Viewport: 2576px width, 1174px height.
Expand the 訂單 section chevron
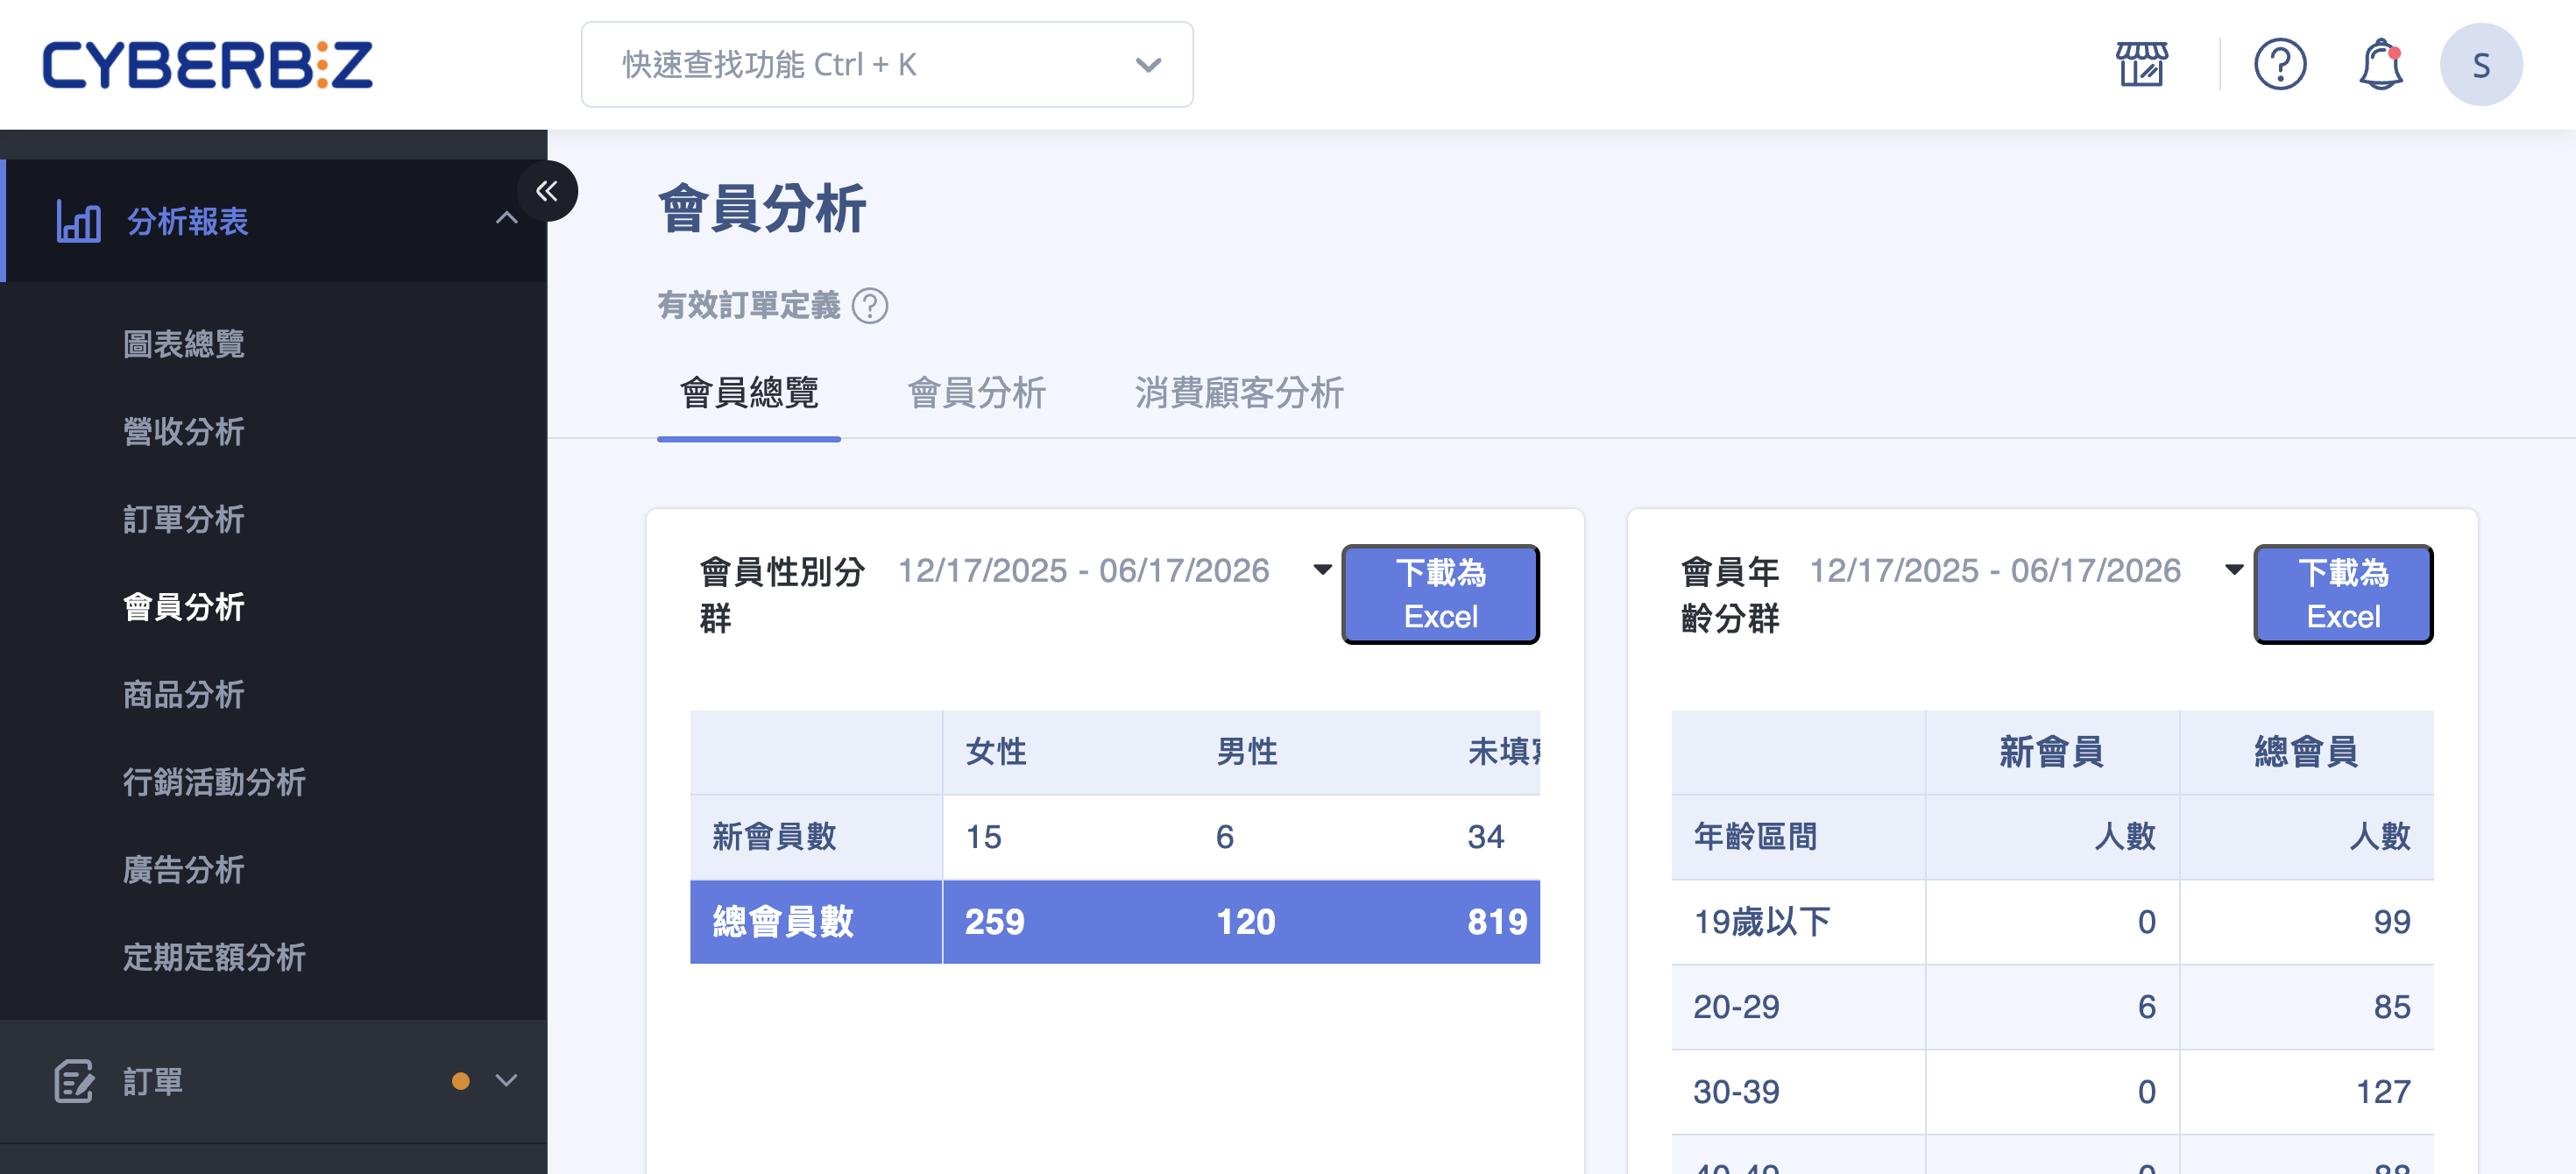(506, 1080)
